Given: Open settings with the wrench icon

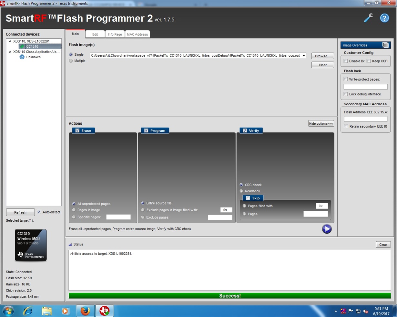Looking at the screenshot, I should point(368,18).
